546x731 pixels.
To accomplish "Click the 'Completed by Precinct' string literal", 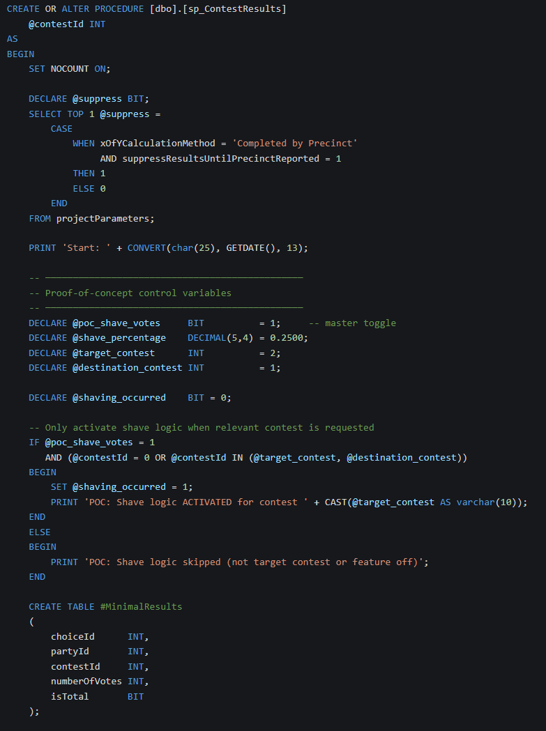I will tap(295, 143).
